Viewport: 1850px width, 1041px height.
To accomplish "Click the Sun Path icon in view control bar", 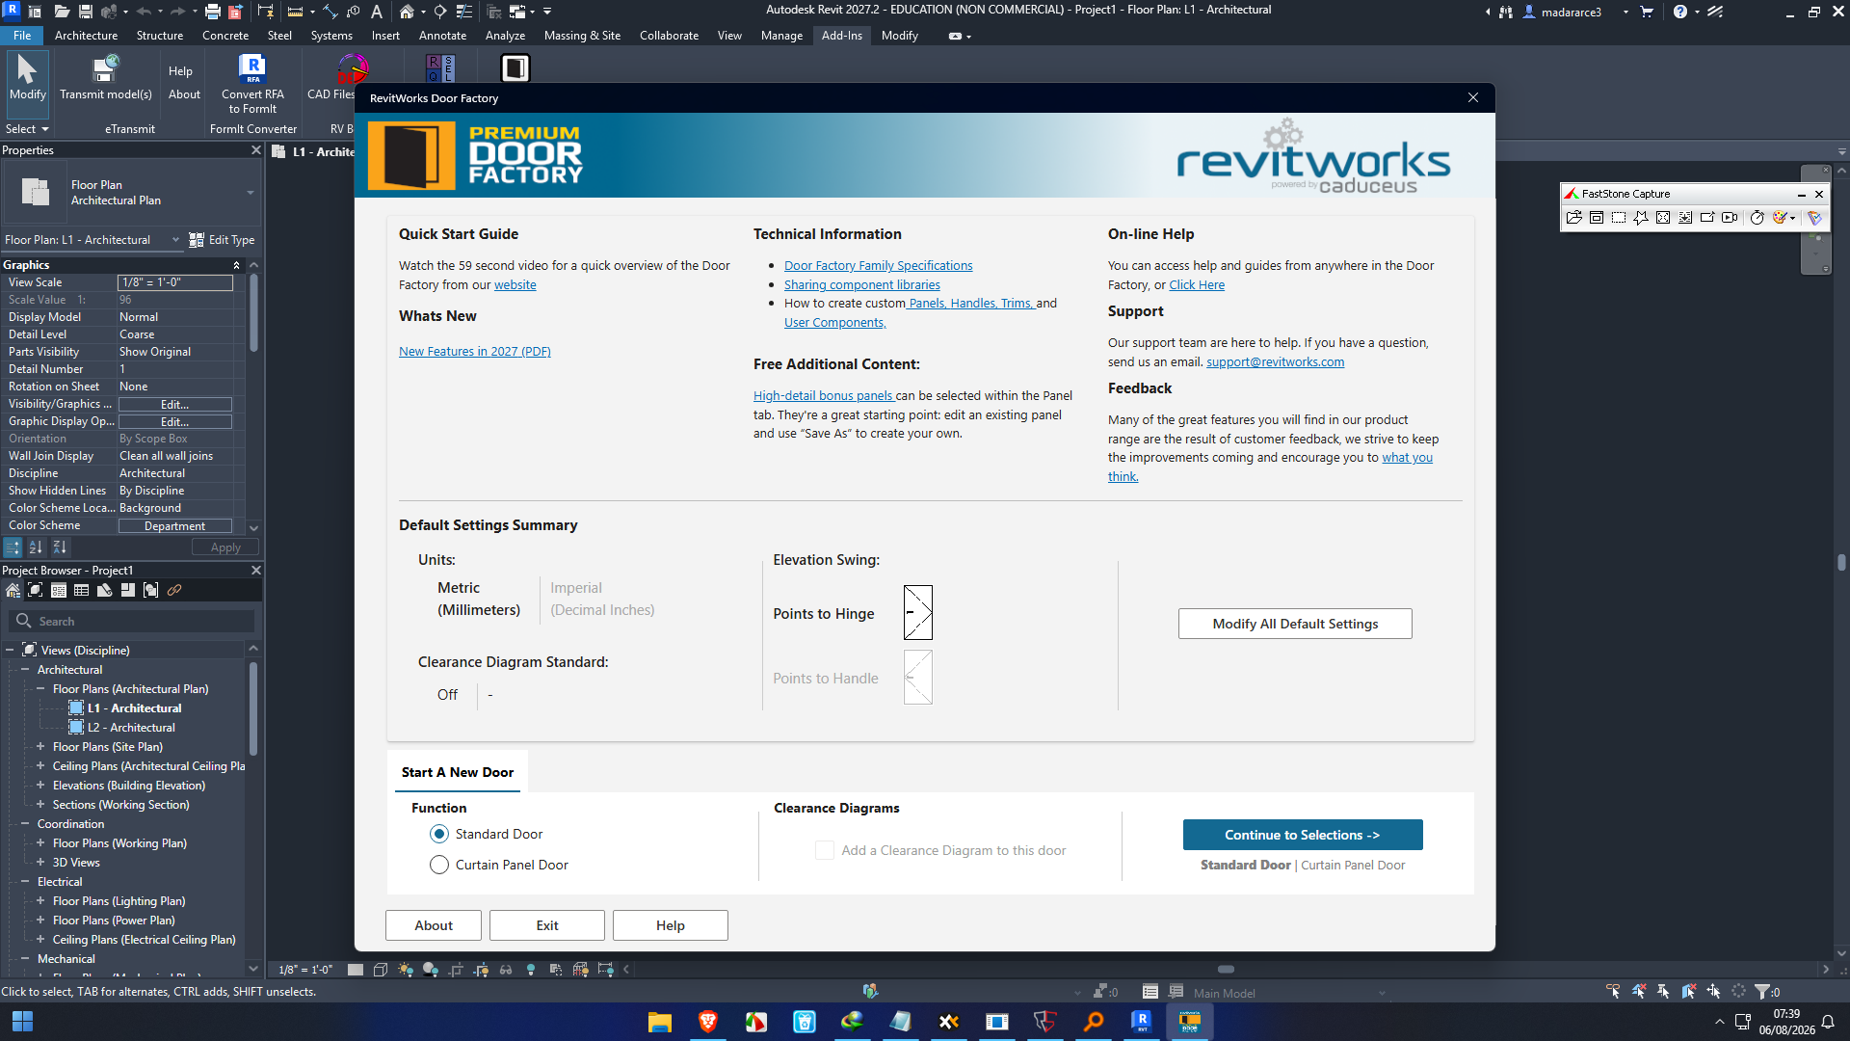I will coord(406,970).
